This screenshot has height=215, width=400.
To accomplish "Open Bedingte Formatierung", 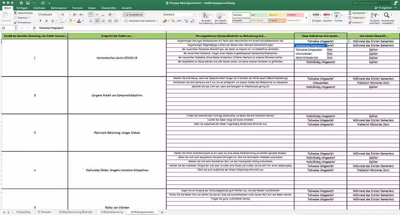I will 206,18.
